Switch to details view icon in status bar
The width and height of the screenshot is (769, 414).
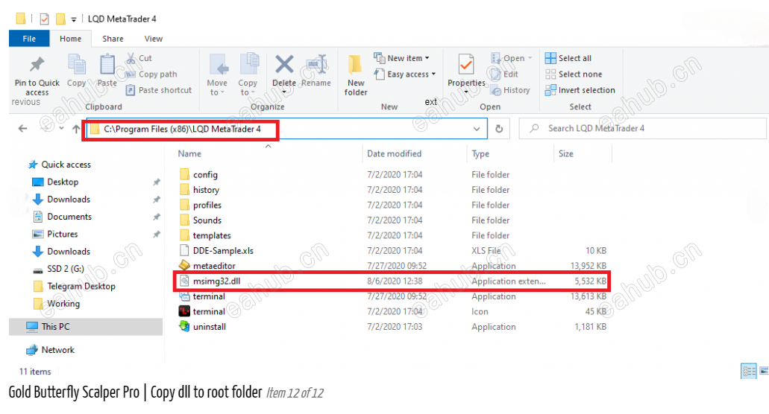click(x=749, y=372)
